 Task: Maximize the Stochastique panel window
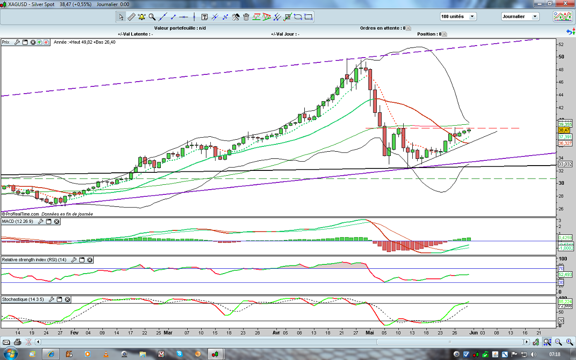(60, 300)
